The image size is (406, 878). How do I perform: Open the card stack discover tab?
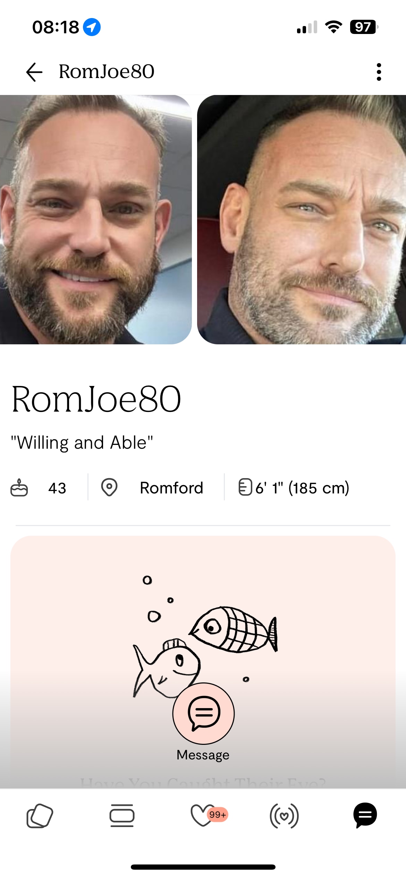40,816
